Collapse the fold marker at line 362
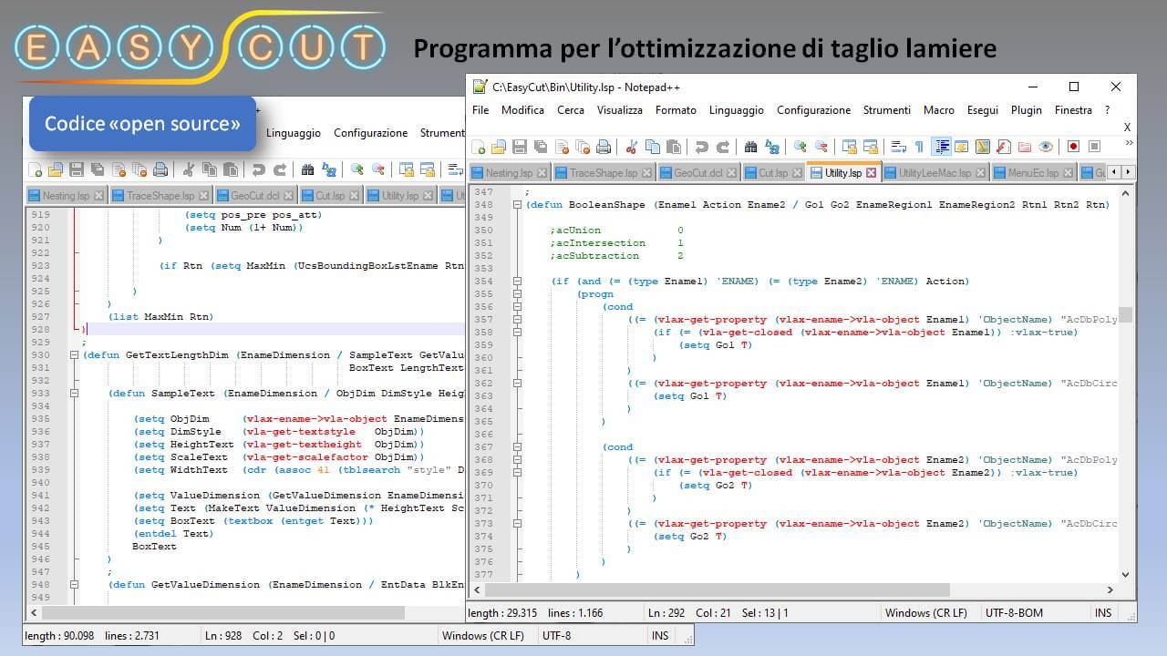 [517, 384]
